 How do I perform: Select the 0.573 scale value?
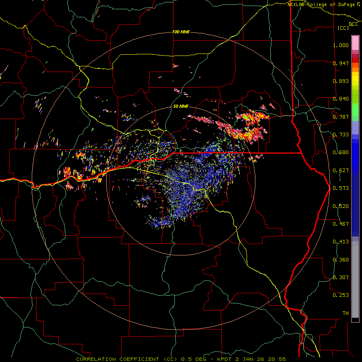click(341, 188)
